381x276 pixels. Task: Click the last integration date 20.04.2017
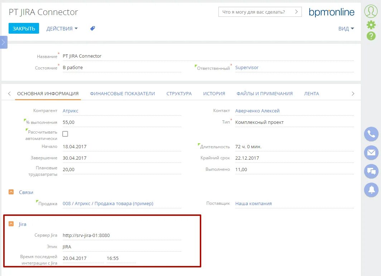pos(83,258)
